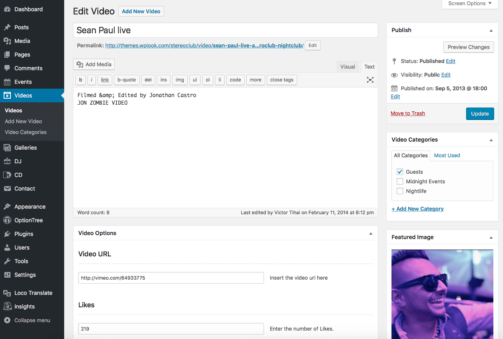Click the Events calendar icon
Screen dimensions: 503x339
point(7,82)
